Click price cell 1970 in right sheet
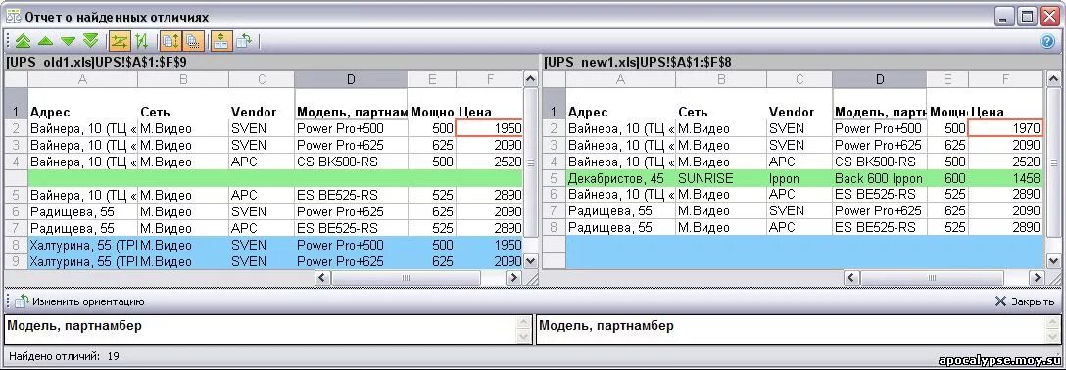Image resolution: width=1066 pixels, height=370 pixels. [x=1005, y=128]
